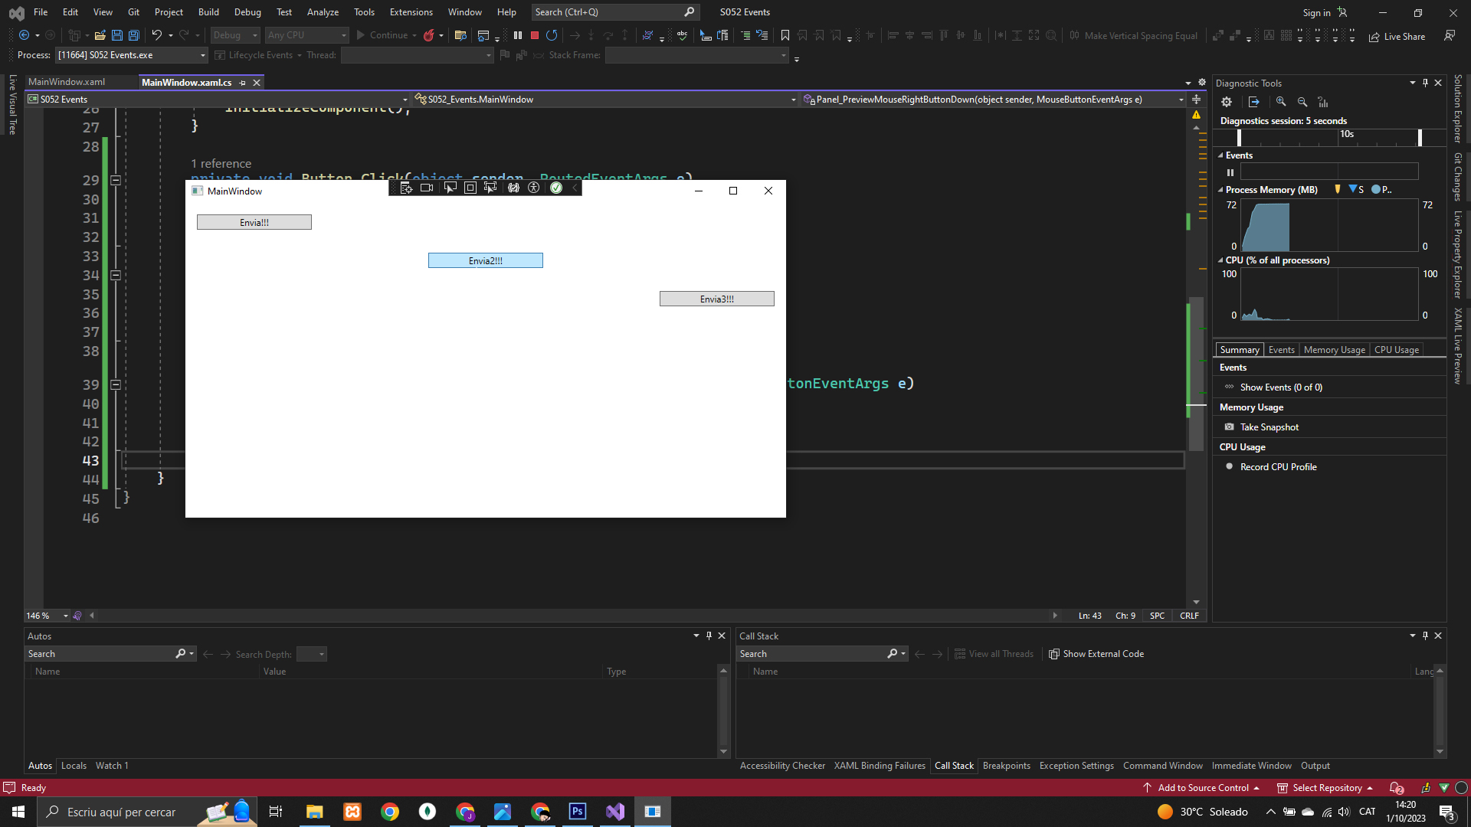The image size is (1471, 827).
Task: Open the Process selector dropdown
Action: (x=202, y=55)
